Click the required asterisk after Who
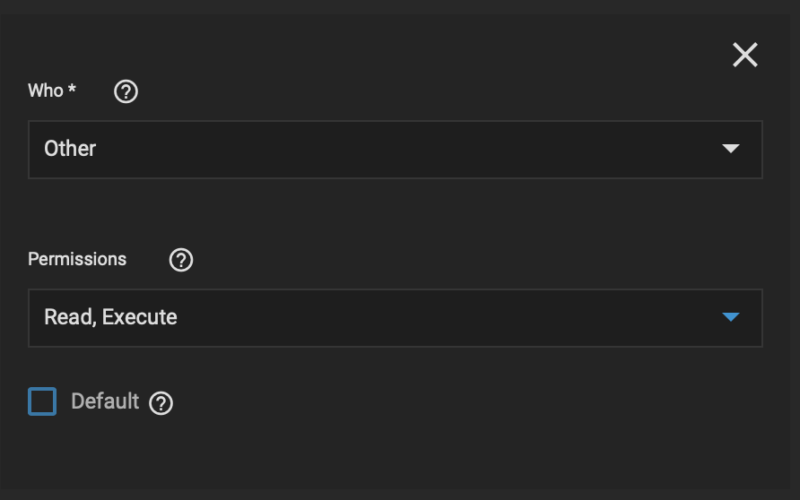800x500 pixels. 72,89
